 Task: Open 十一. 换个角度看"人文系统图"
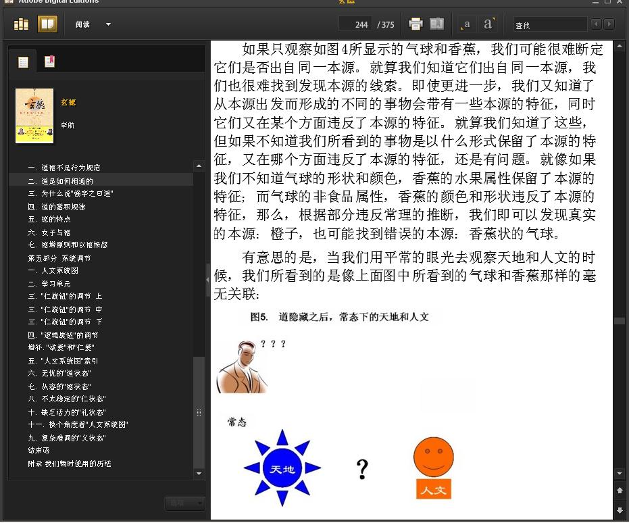point(78,424)
